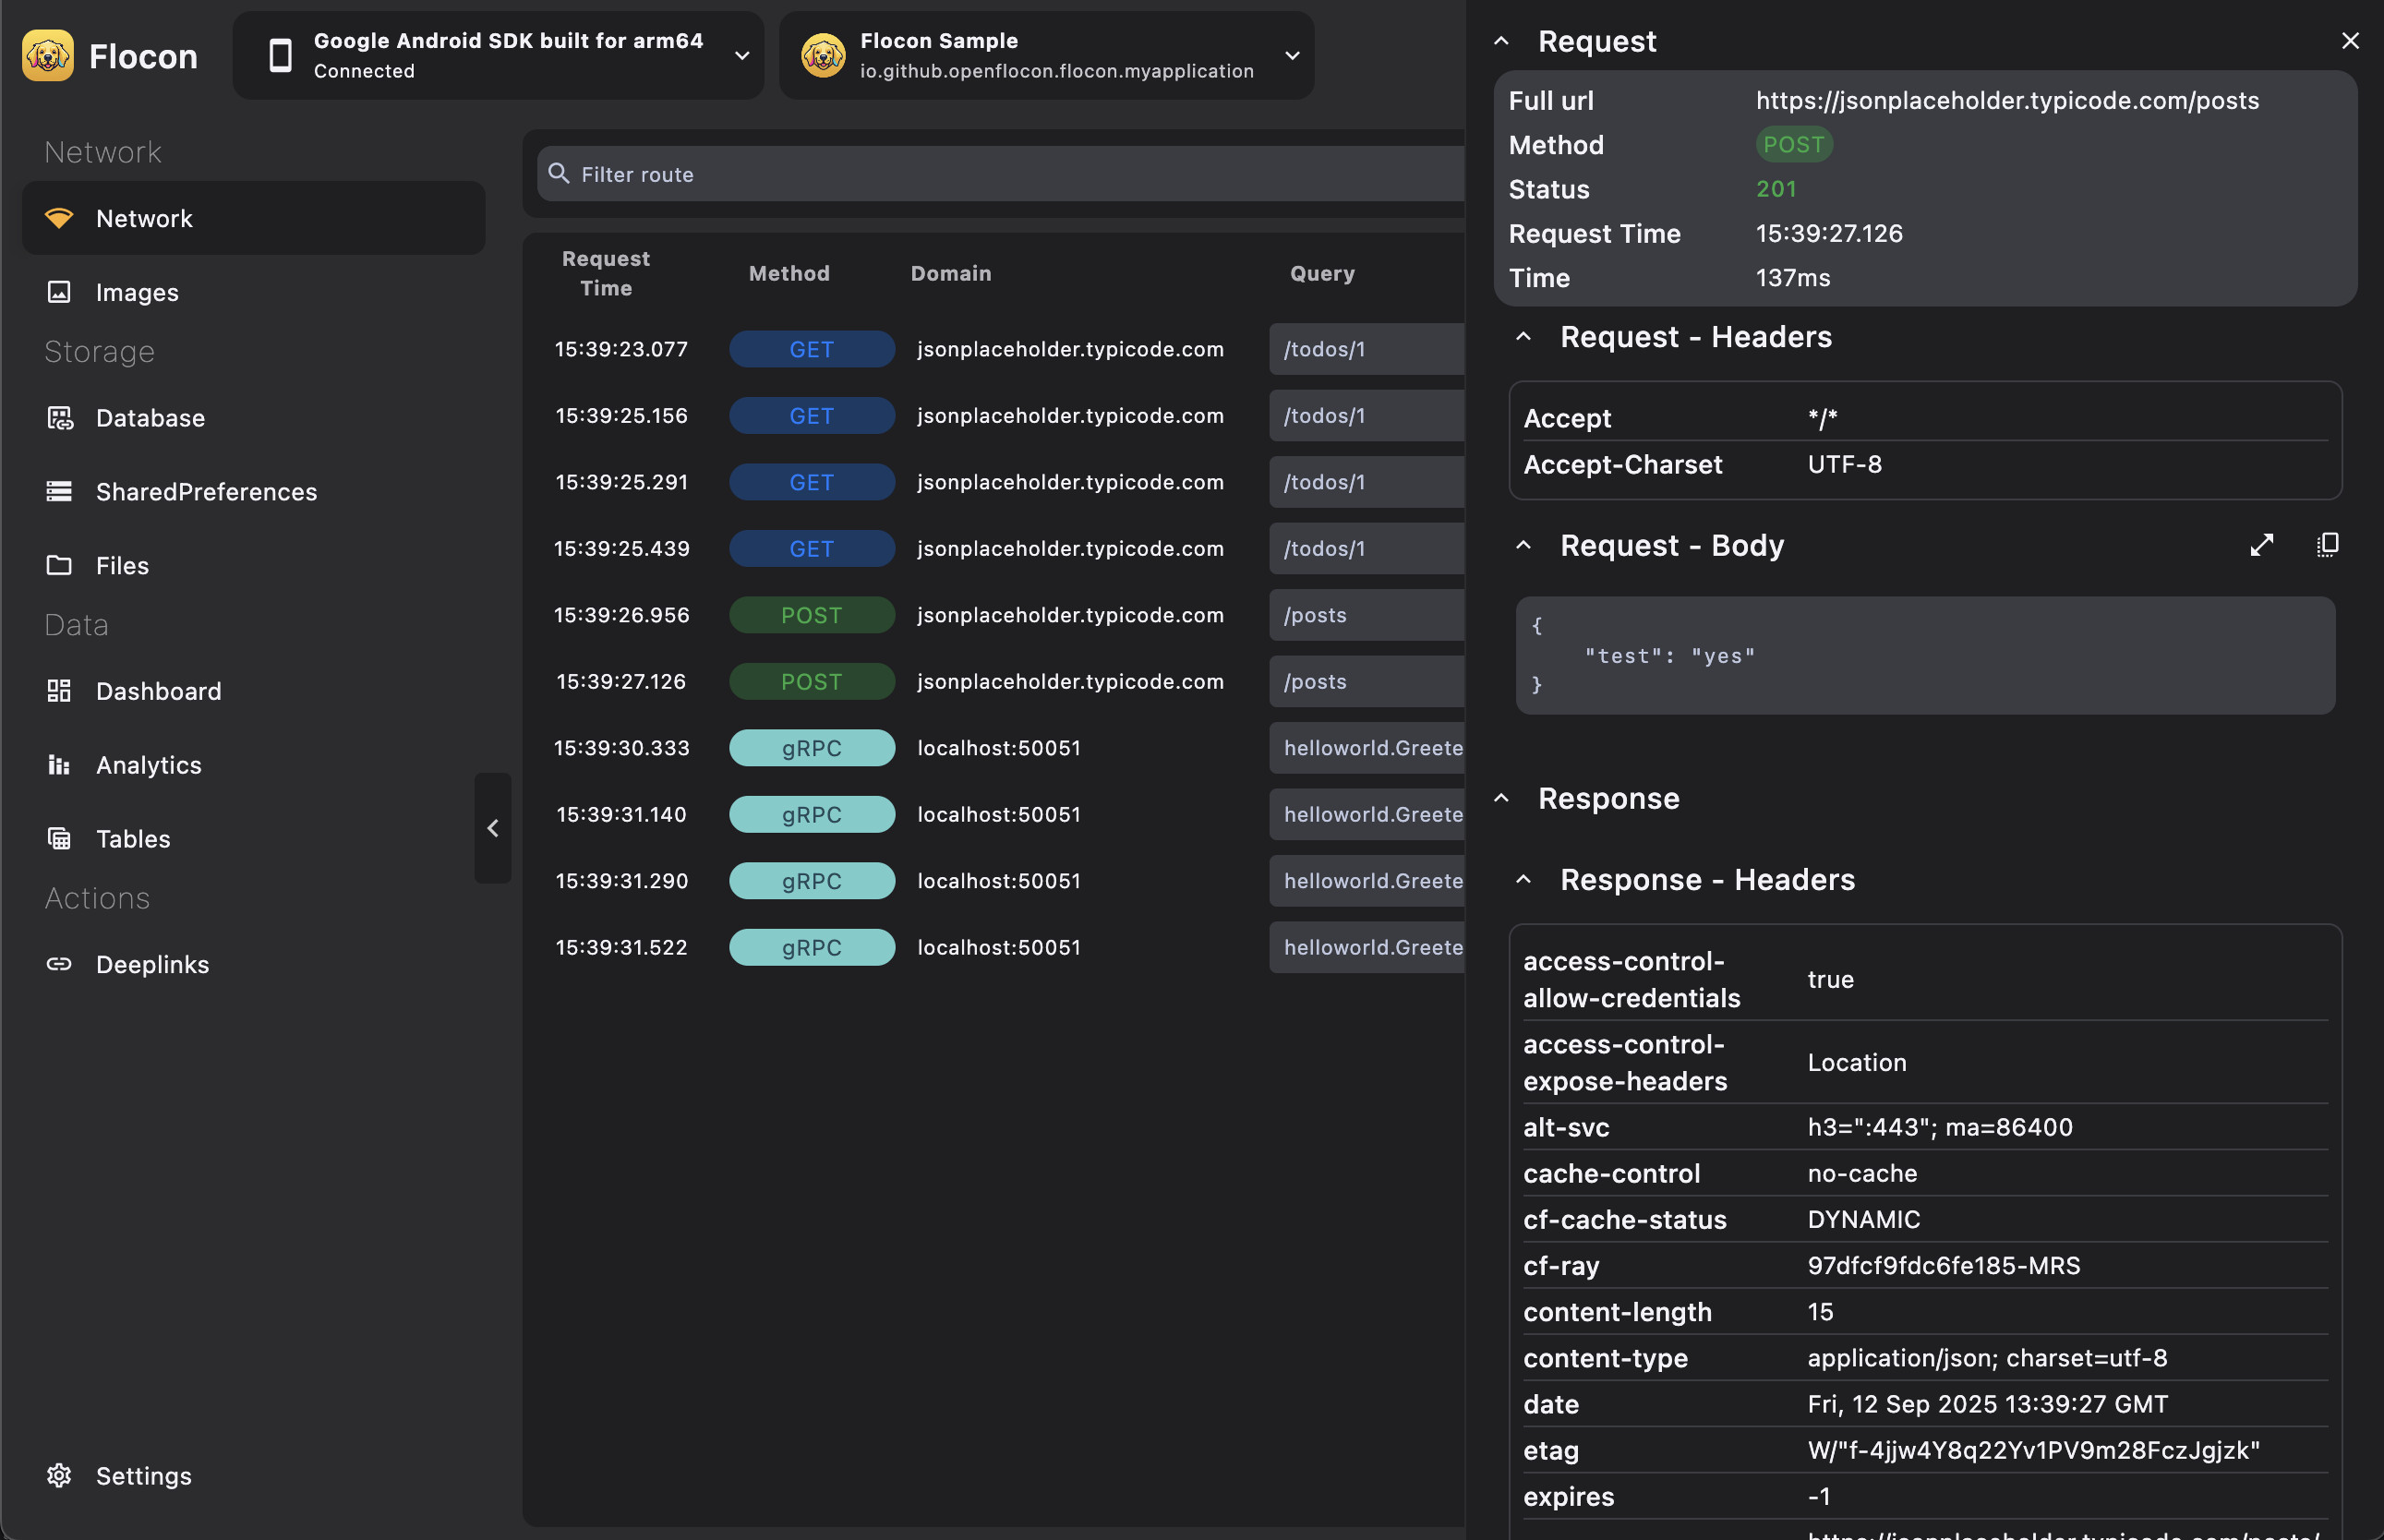Open the Tables menu item
2384x1540 pixels.
point(254,838)
